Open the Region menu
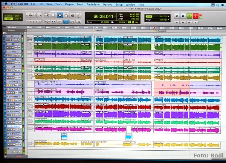The image size is (226, 163). pyautogui.click(x=69, y=4)
